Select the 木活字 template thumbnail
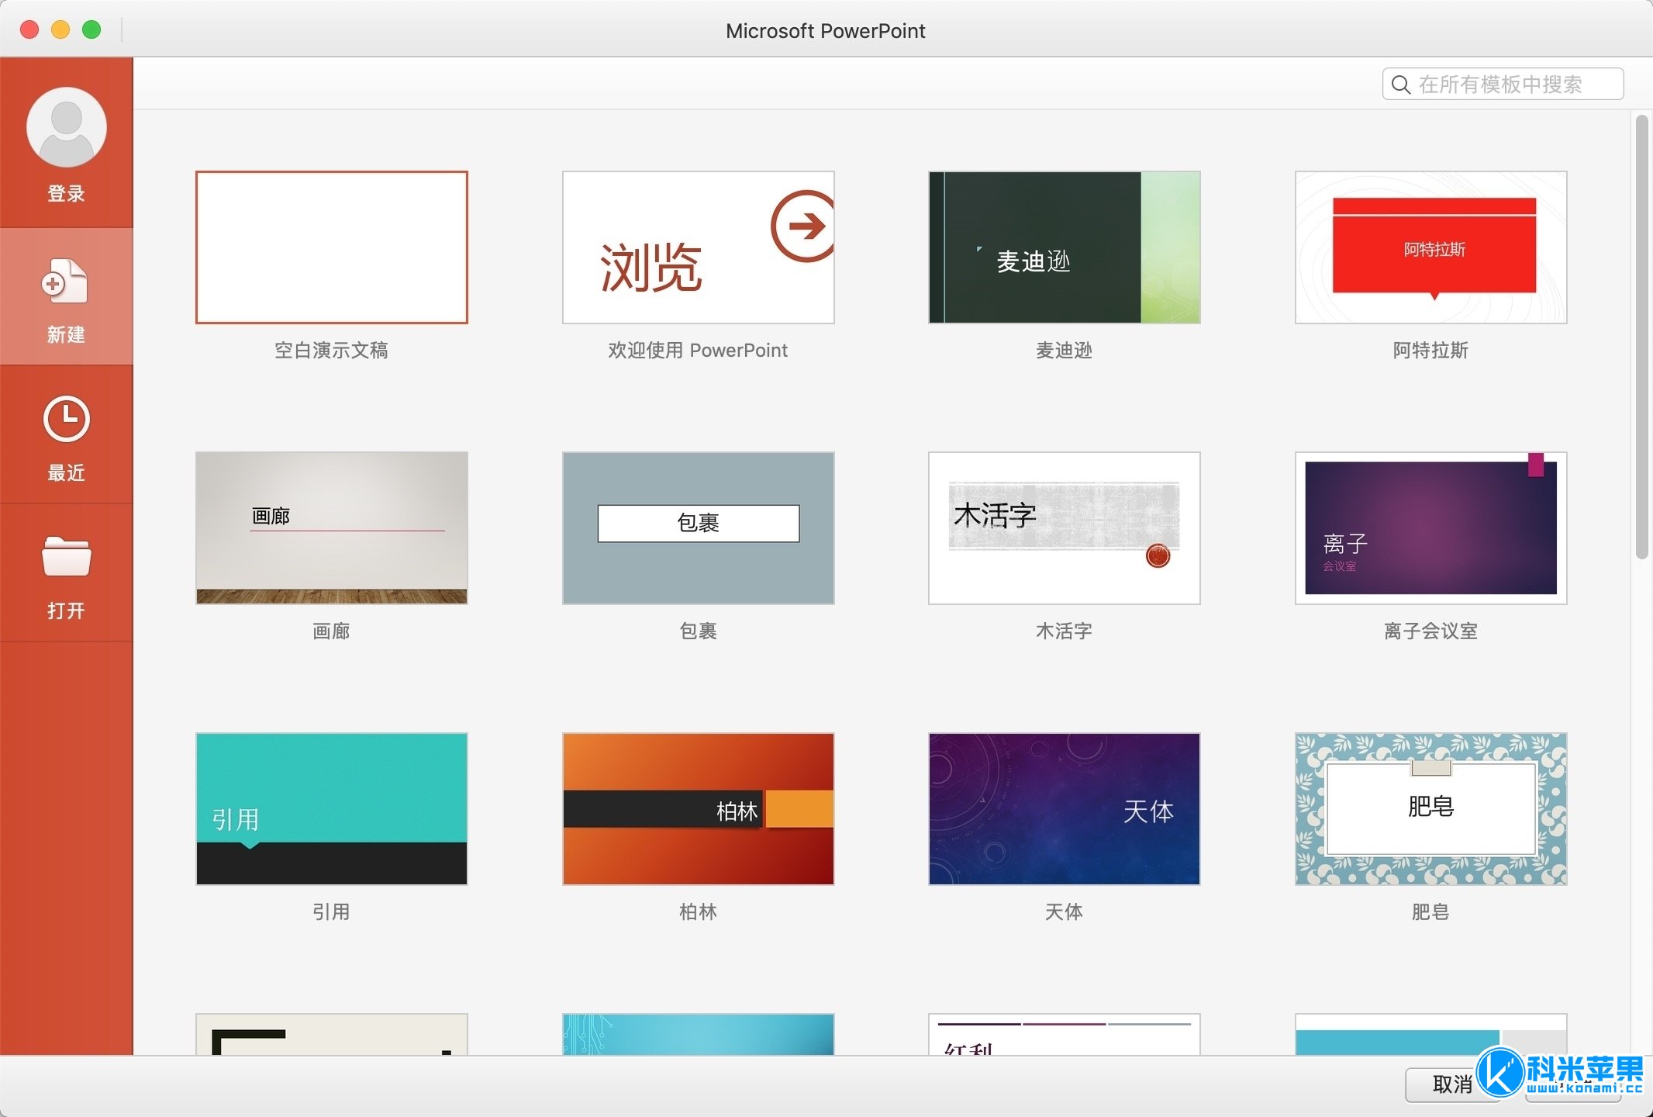1653x1117 pixels. (1065, 528)
